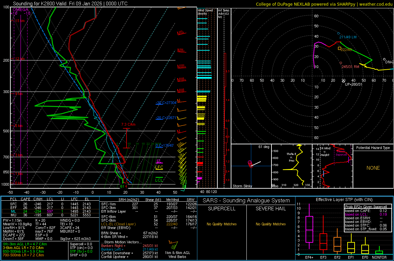Image resolution: width=394 pixels, height=261 pixels.
Task: Click the '245/31 RM' hodograph label
Action: pos(350,67)
